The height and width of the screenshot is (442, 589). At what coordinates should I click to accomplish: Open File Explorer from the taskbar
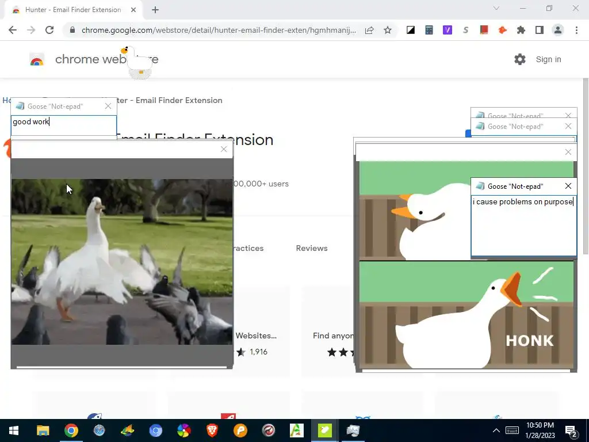(x=43, y=430)
